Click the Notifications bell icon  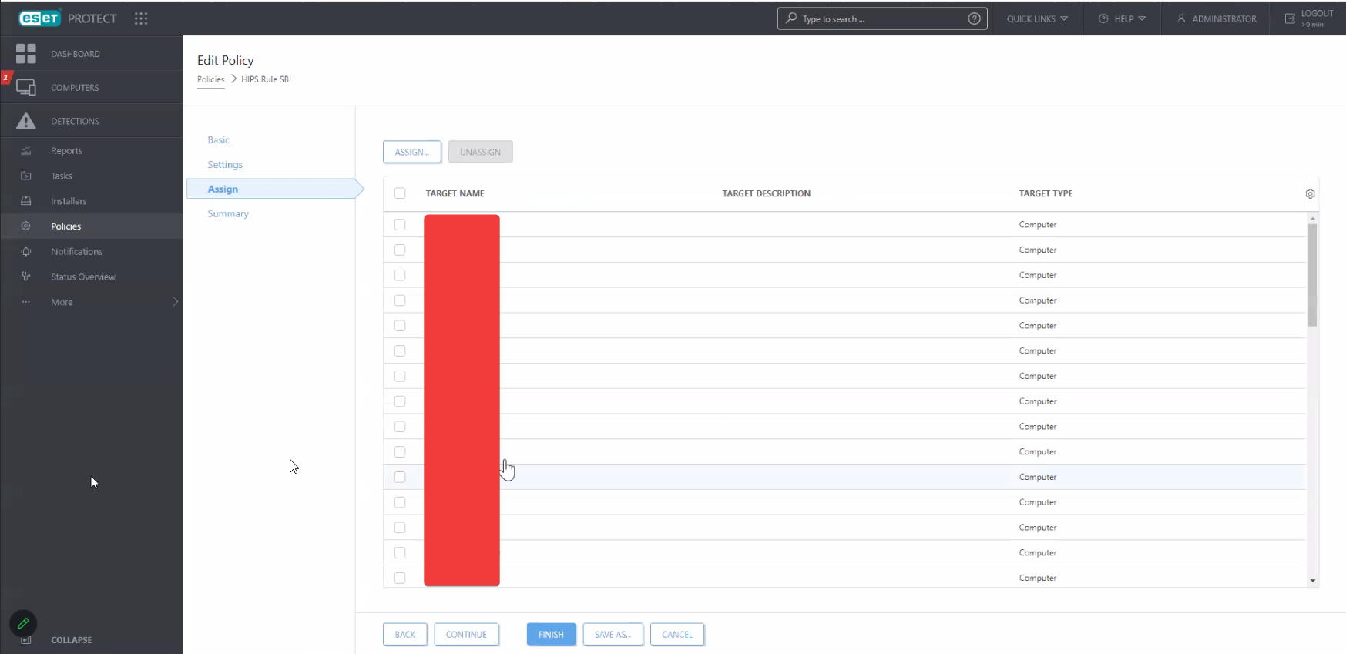26,251
